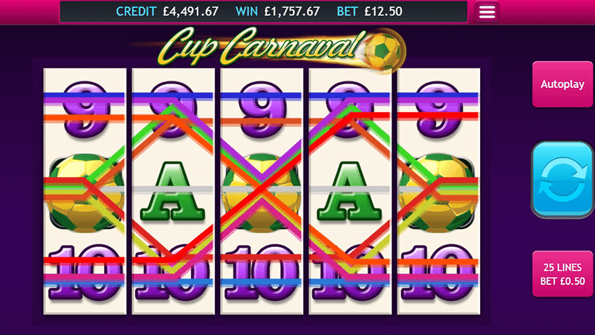Open the 25 Lines bet settings
The width and height of the screenshot is (595, 335).
click(562, 274)
